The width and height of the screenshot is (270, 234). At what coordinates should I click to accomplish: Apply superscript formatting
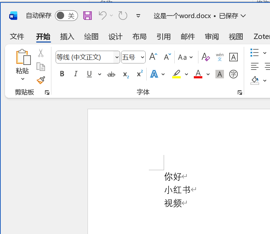140,74
